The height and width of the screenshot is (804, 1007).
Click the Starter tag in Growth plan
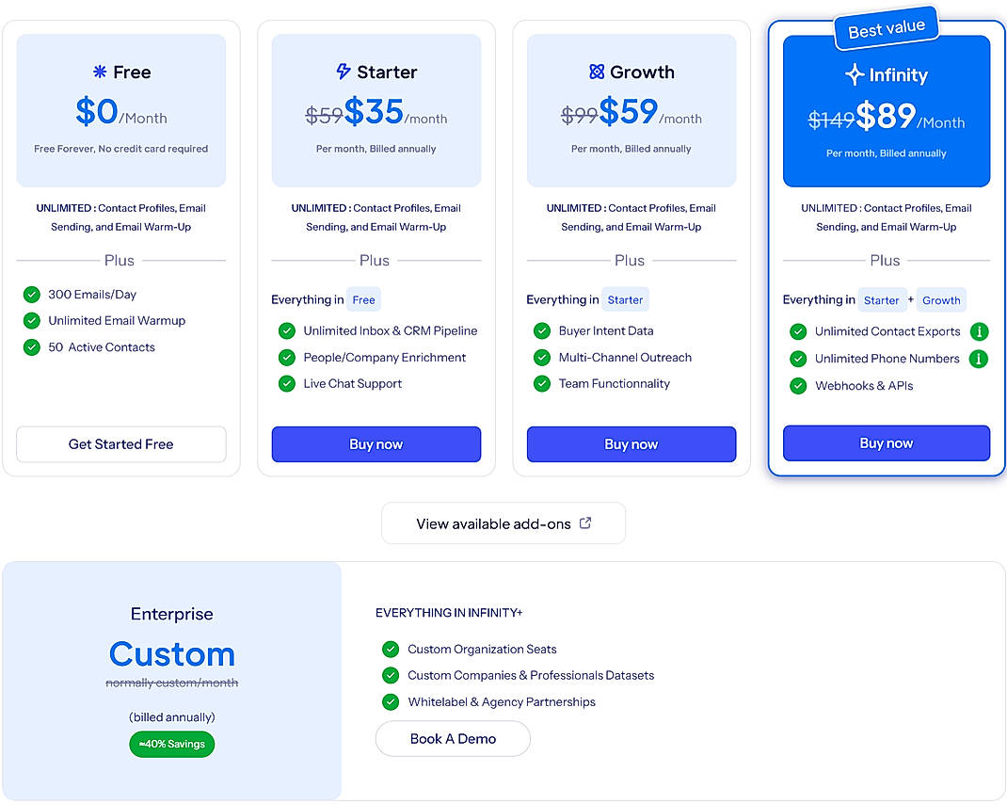625,299
